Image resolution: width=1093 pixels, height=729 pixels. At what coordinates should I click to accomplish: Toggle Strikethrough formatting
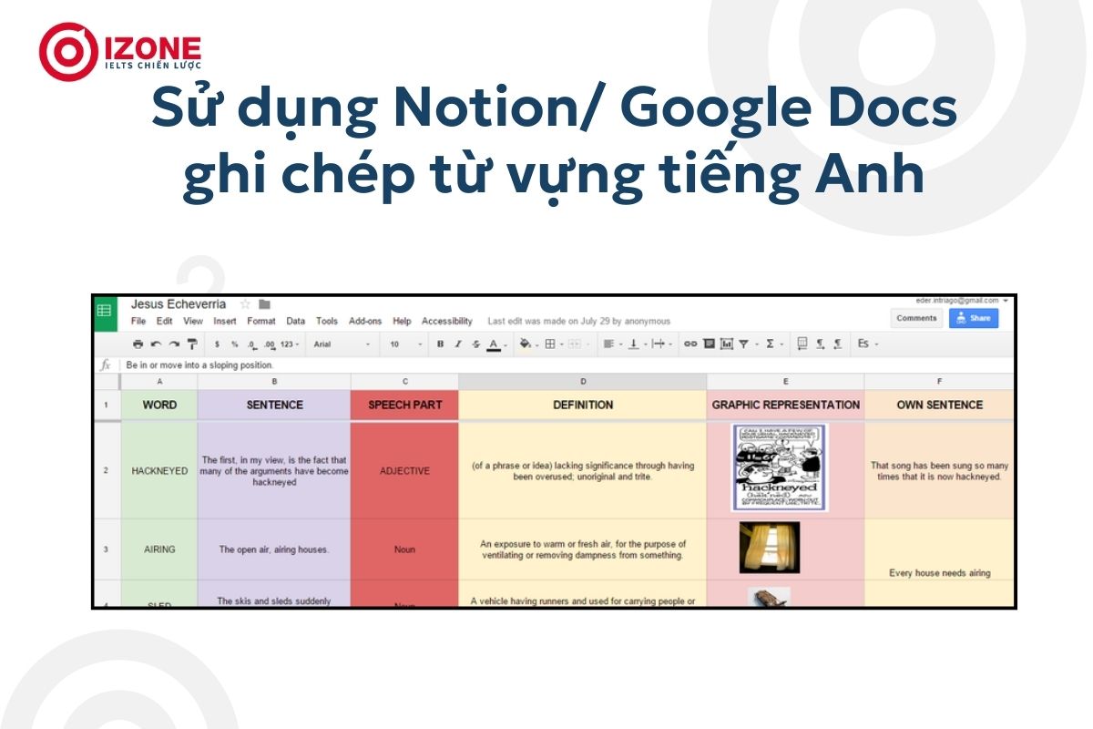tap(476, 344)
